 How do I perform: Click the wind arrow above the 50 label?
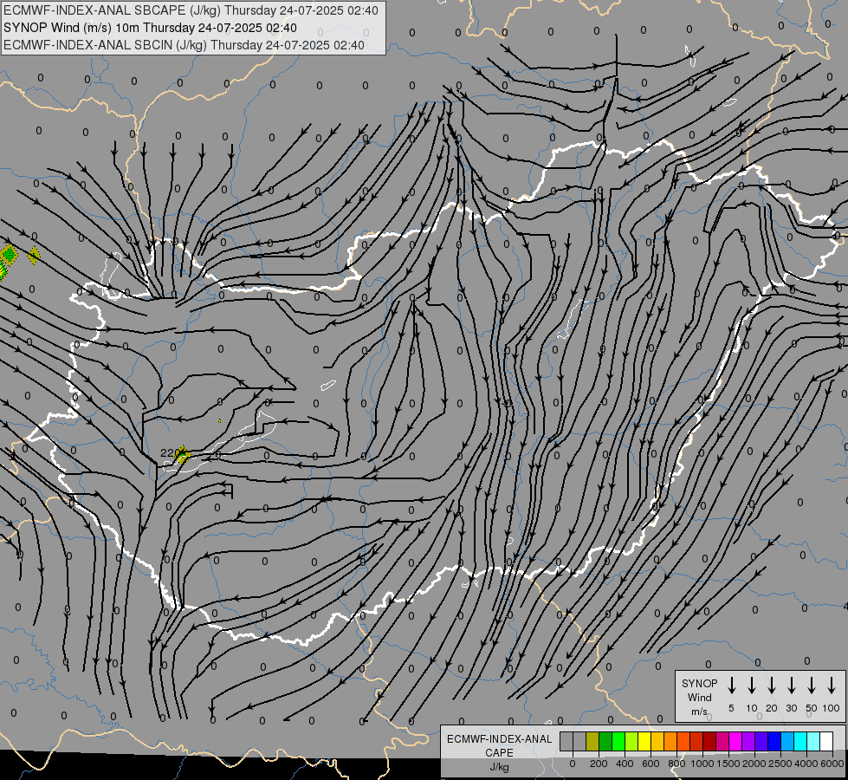click(x=812, y=686)
